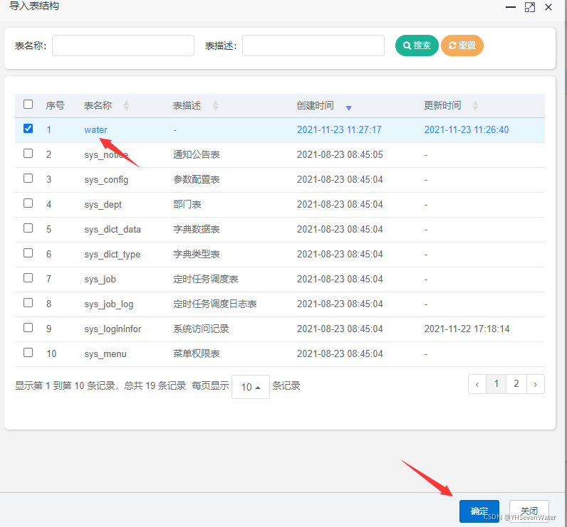Screen dimensions: 567x527
Task: Toggle 创建时间 descending sort arrow
Action: (x=348, y=107)
